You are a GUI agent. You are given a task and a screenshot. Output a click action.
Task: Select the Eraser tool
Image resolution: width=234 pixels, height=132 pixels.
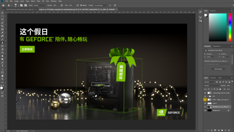coord(2,49)
